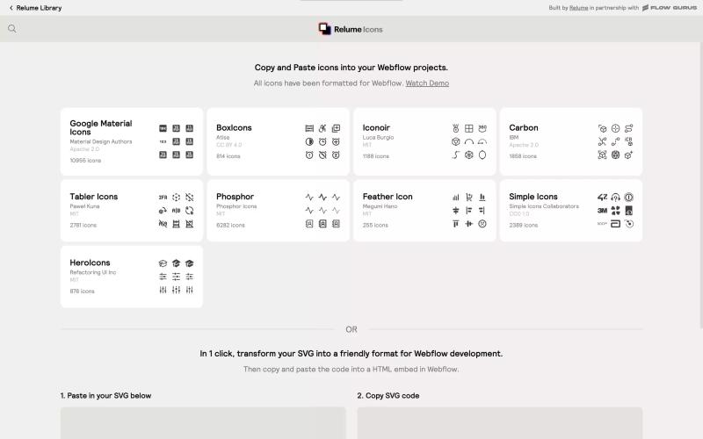
Task: Click the page's vertical scrollbar
Action: coord(700,186)
